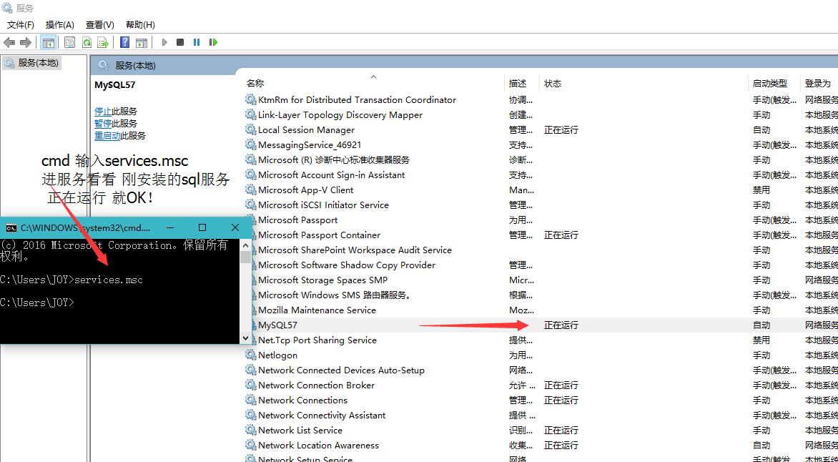Click the cmd window scrollbar thumb
Viewport: 838px width, 462px height.
click(x=245, y=257)
